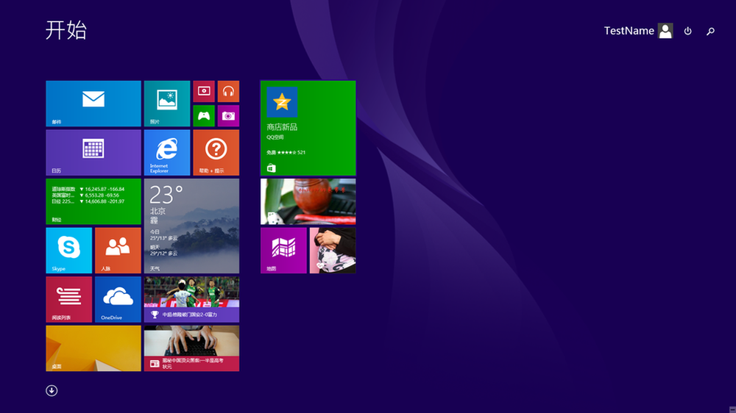Click the TestName user account picture
736x413 pixels.
pos(665,31)
